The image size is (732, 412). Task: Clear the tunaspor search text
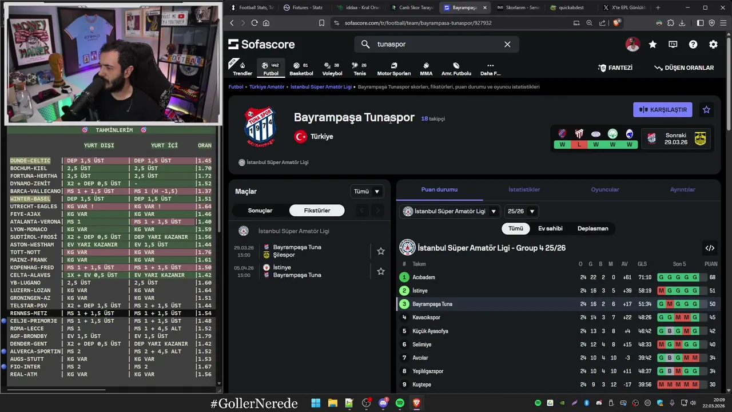(x=507, y=44)
